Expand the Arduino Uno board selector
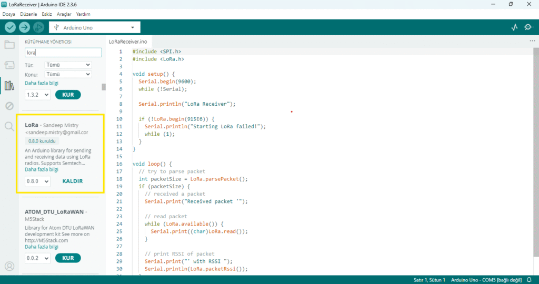Screen dimensions: 539x284 [95, 27]
